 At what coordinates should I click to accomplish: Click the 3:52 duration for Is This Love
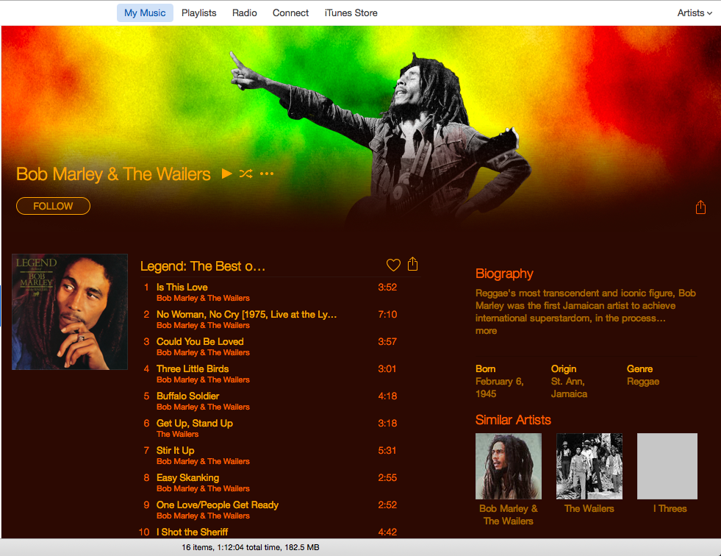point(387,288)
